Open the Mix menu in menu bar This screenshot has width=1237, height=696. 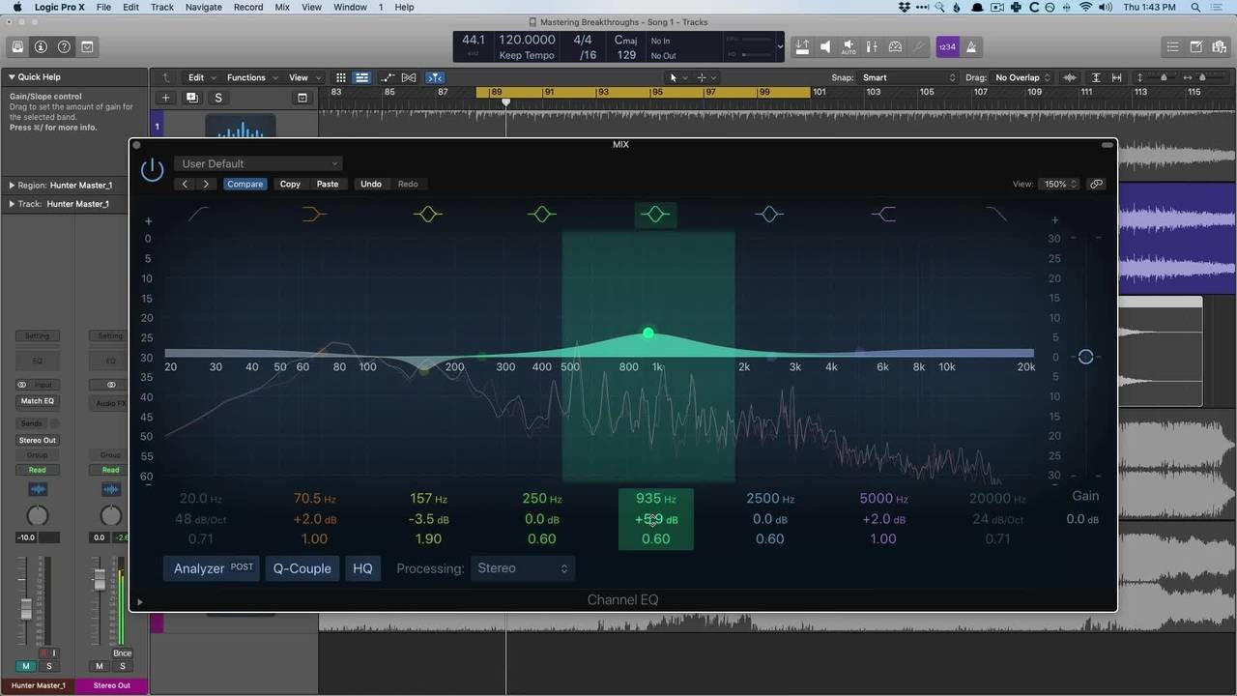click(282, 7)
